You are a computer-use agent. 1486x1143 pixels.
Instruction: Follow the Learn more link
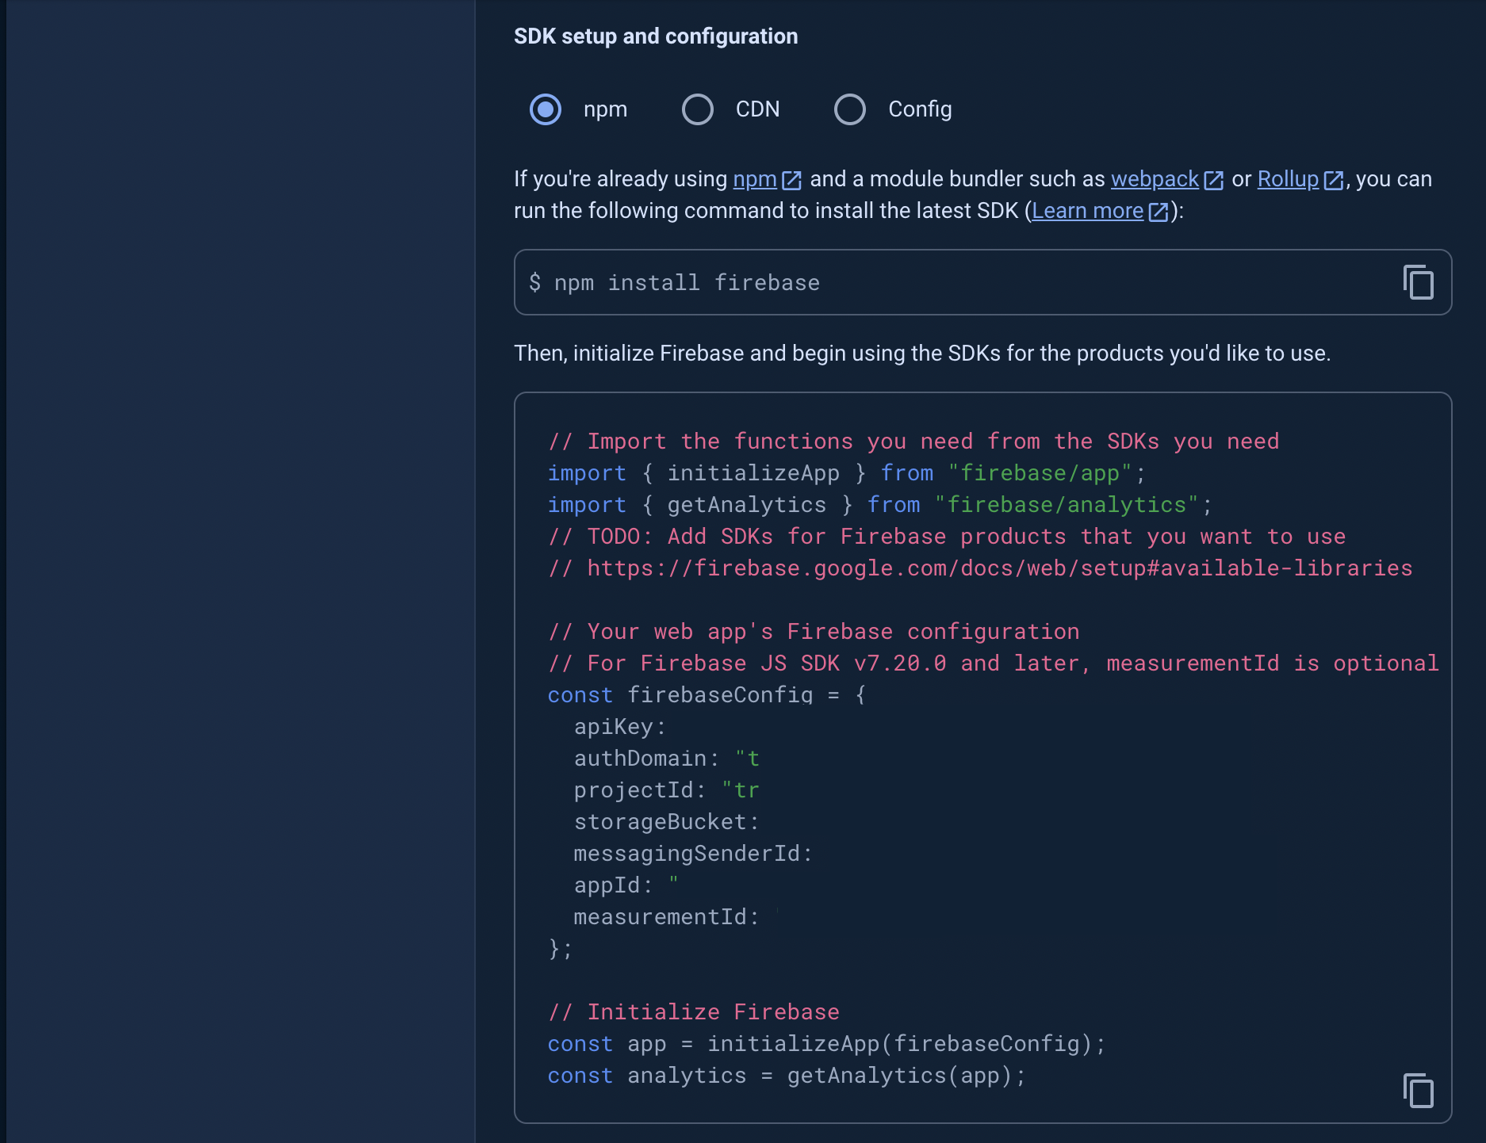point(1100,211)
